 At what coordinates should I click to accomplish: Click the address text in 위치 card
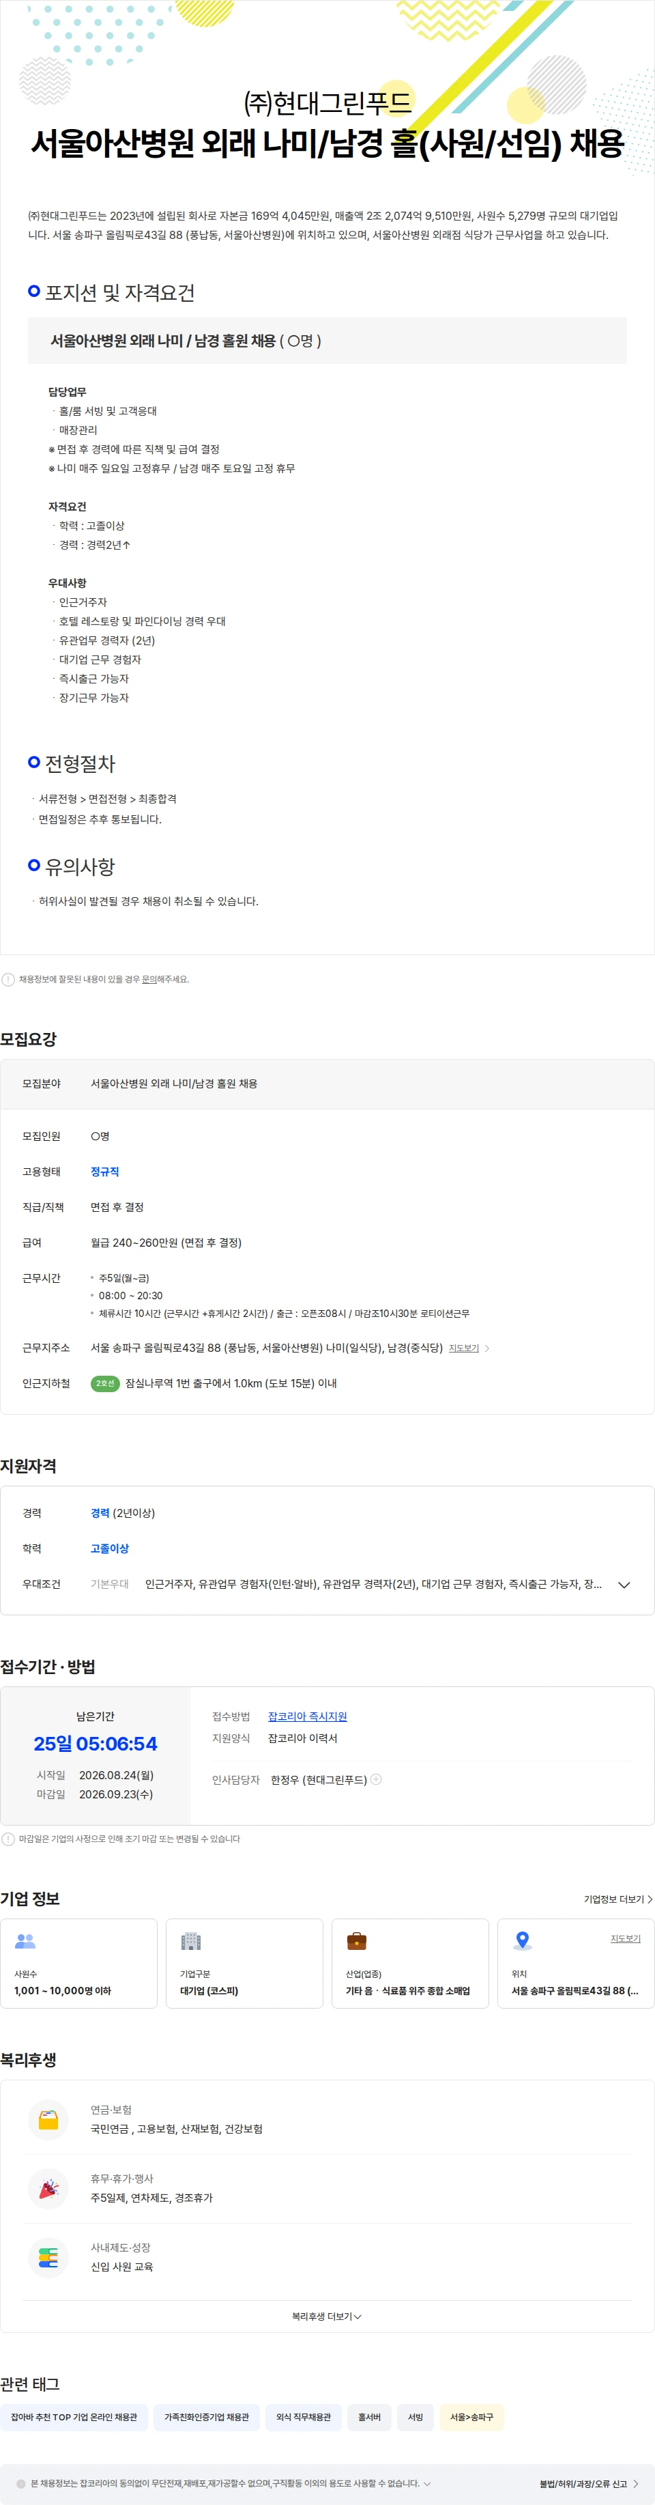(x=575, y=1991)
